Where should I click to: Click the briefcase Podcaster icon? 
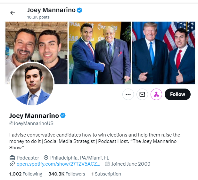point(12,158)
